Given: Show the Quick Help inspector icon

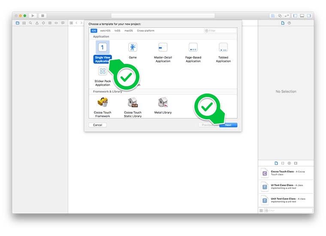Looking at the screenshot, I should coord(289,23).
